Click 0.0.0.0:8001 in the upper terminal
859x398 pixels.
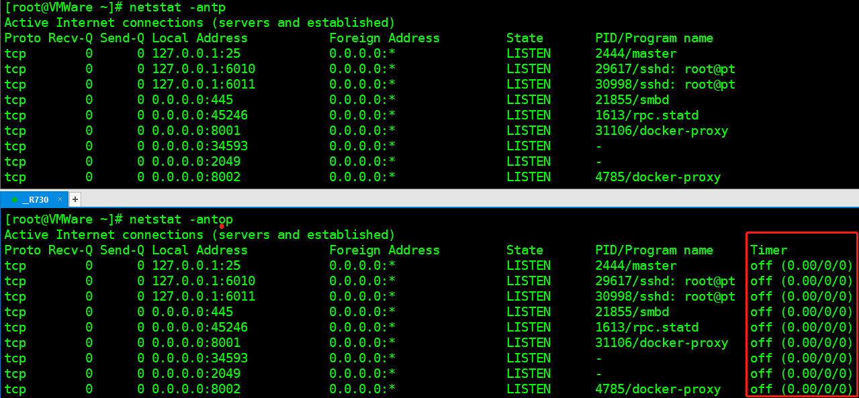pos(196,131)
